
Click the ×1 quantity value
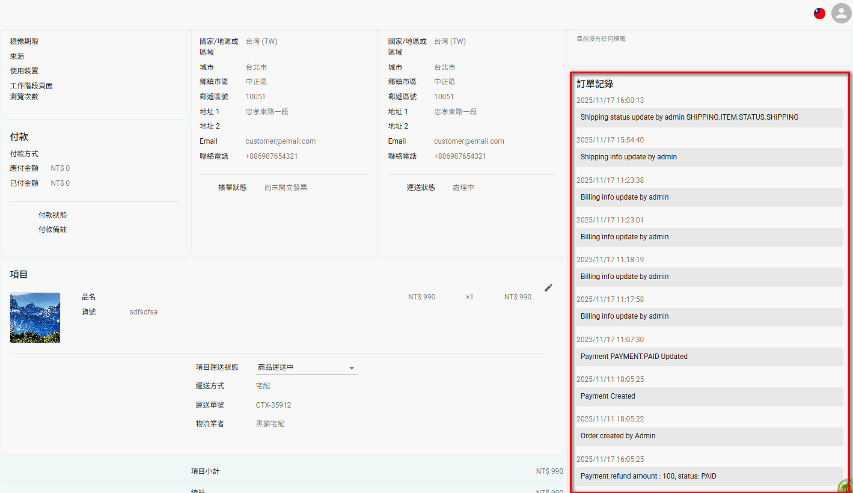pos(469,297)
